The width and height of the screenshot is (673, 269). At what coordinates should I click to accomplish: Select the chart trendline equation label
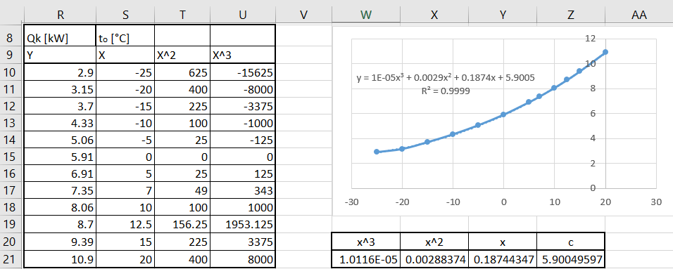click(x=445, y=78)
